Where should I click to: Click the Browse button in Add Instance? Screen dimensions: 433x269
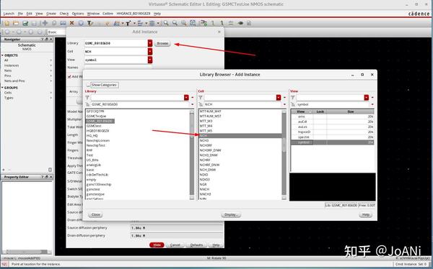pyautogui.click(x=162, y=43)
